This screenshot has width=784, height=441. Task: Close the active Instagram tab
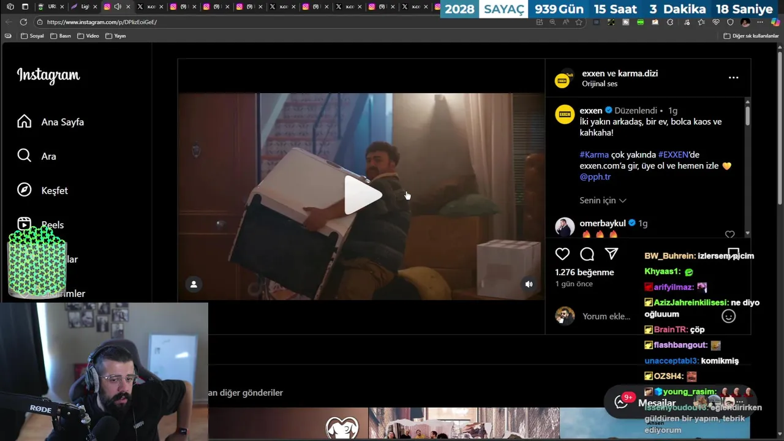click(128, 7)
